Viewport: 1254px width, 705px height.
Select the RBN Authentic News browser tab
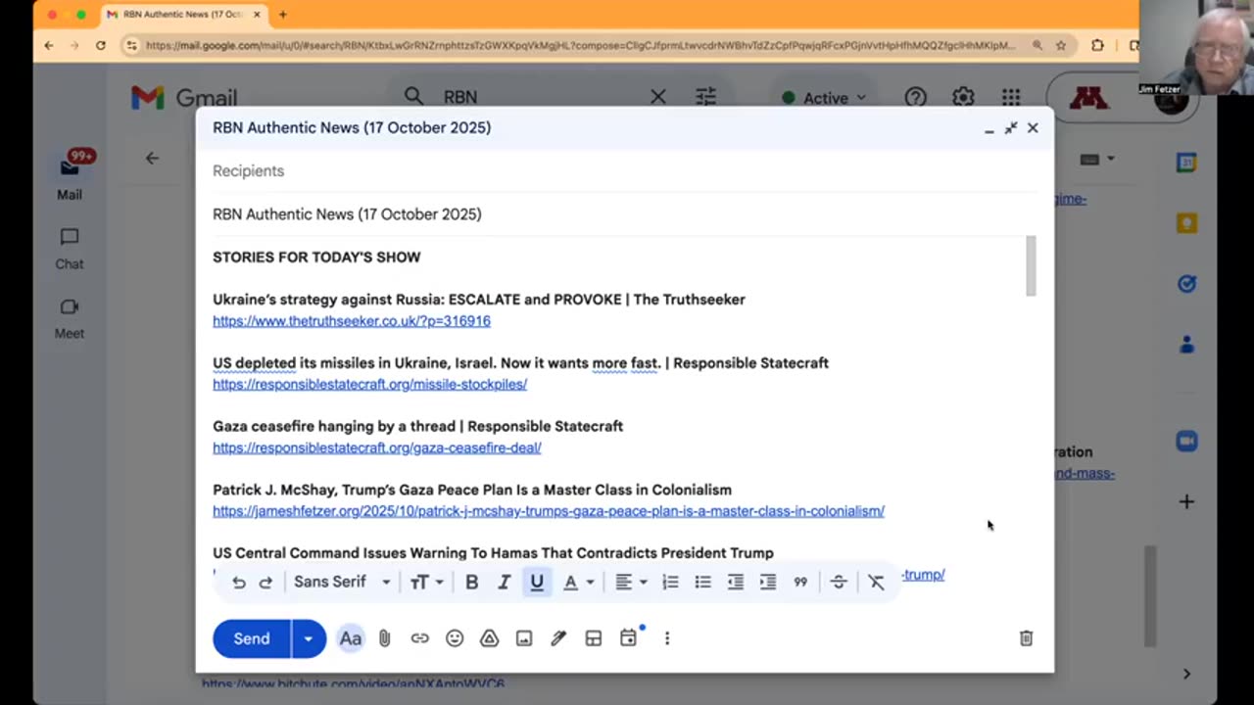coord(183,15)
